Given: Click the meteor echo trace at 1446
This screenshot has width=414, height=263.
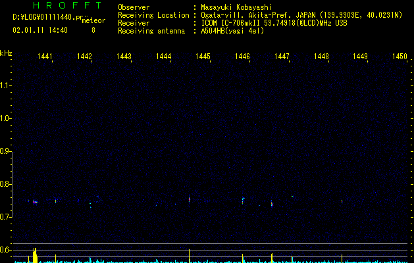Looking at the screenshot, I should 243,201.
